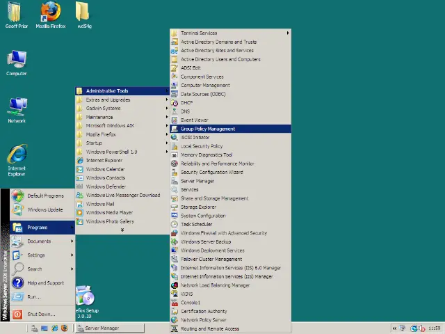Expand the Gadwin Systems submenu arrow
The width and height of the screenshot is (445, 334).
pyautogui.click(x=167, y=109)
